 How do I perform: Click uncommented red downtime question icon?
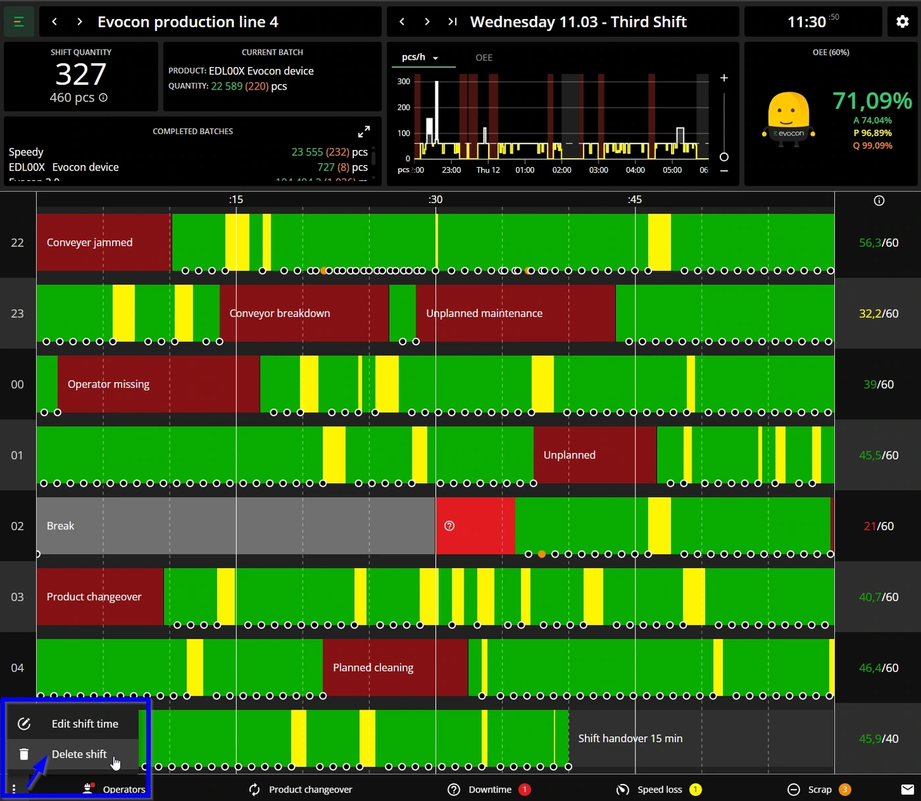[449, 525]
